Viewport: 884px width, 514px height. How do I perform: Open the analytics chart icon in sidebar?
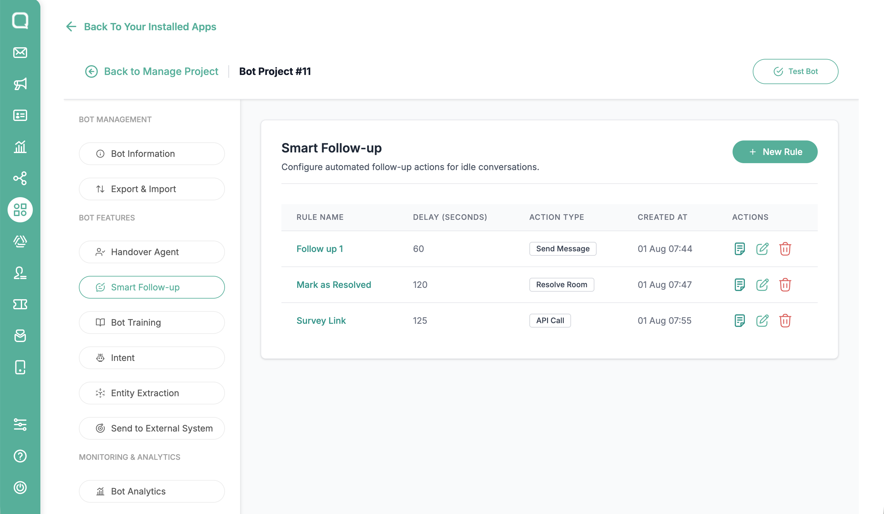(x=20, y=147)
